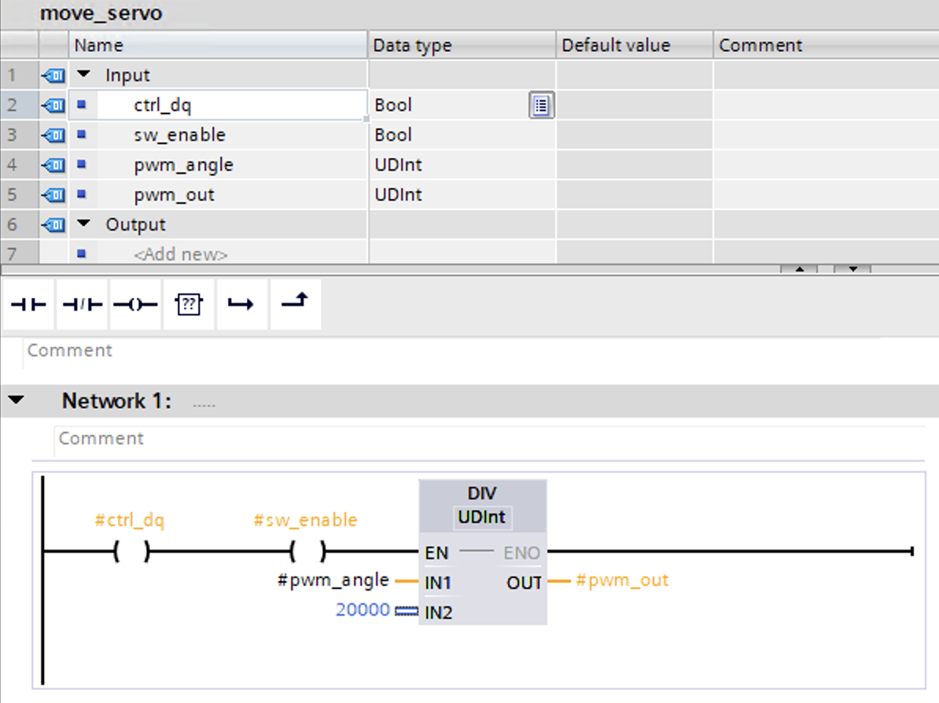
Task: Insert an output coil instruction
Action: click(135, 305)
